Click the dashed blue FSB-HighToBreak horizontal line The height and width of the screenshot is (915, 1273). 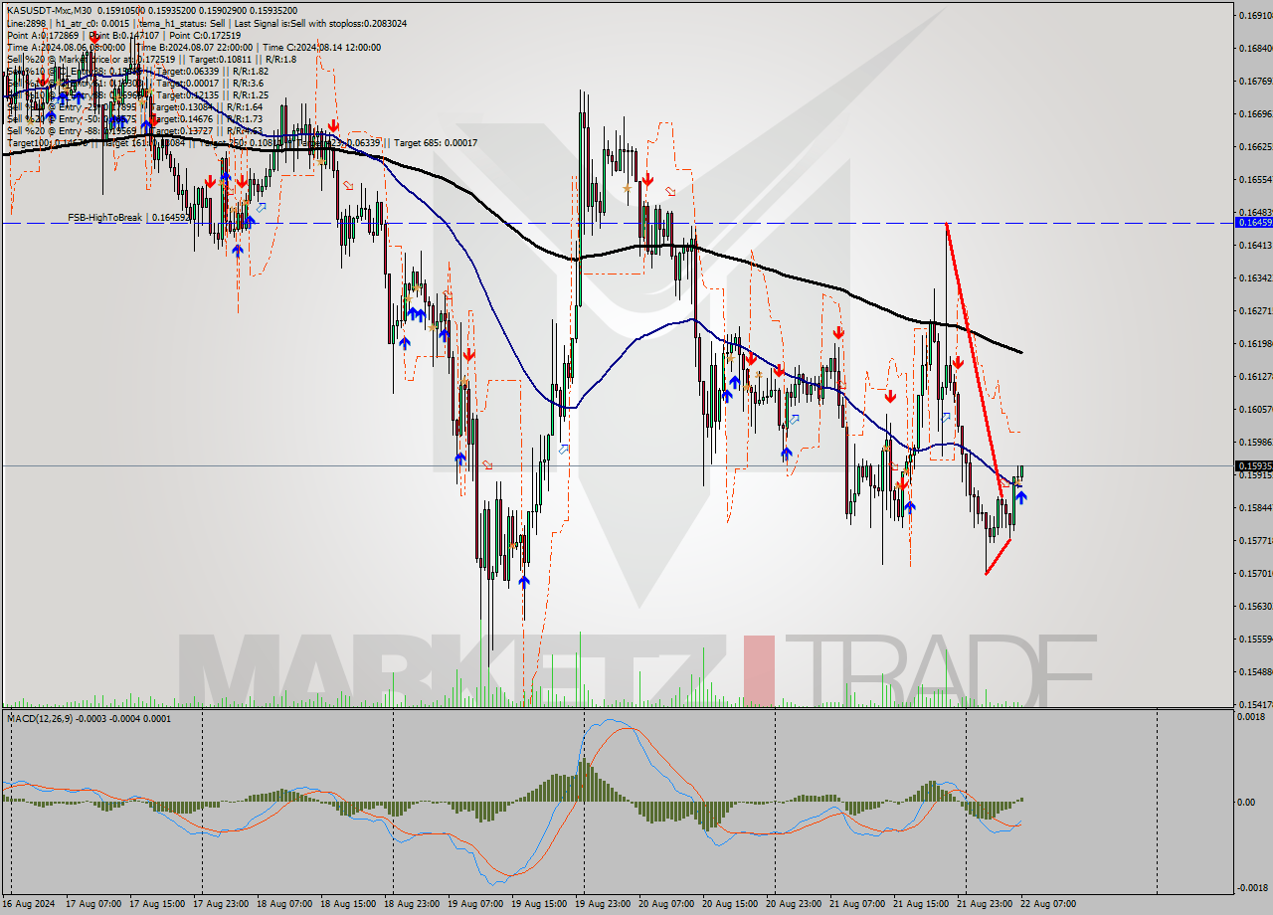click(617, 223)
